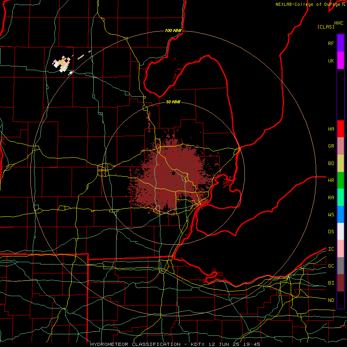Screen dimensions: 347x347
Task: Click the 50 NMI range ring label
Action: (x=173, y=102)
